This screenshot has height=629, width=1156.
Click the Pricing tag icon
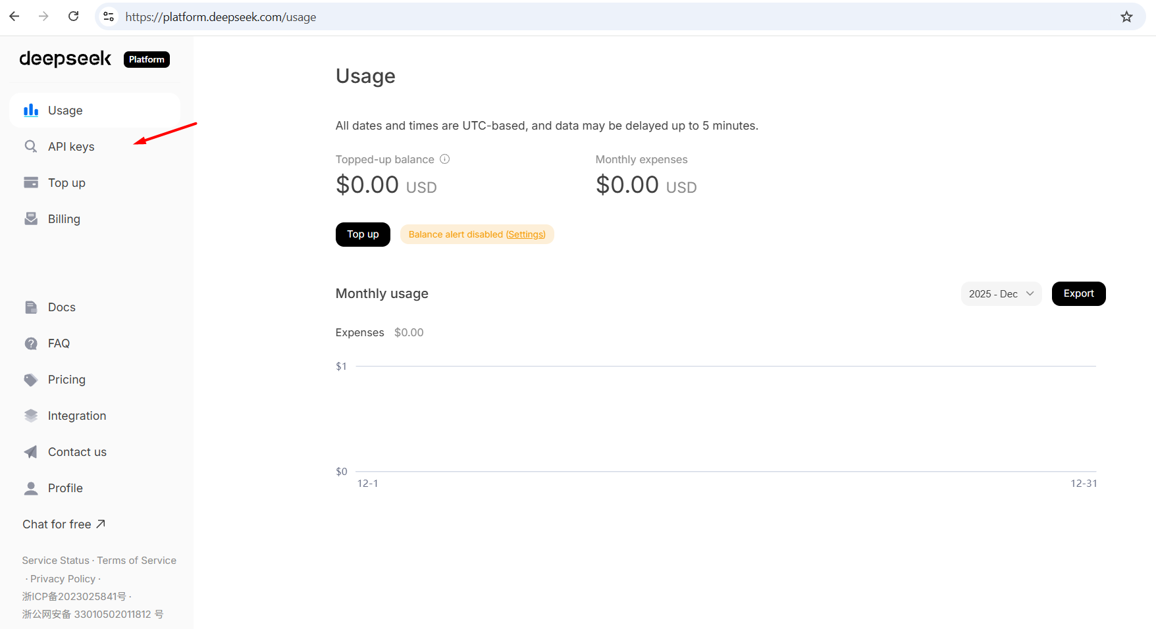(x=31, y=380)
